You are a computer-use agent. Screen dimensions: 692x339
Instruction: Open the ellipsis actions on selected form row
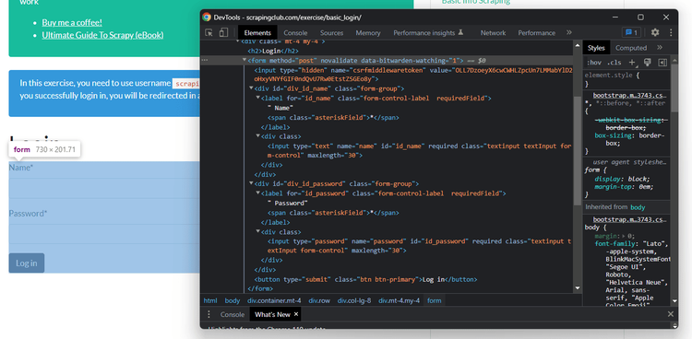tap(204, 61)
